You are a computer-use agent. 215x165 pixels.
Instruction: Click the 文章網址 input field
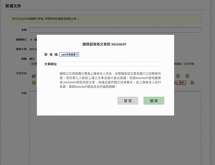tap(111, 64)
